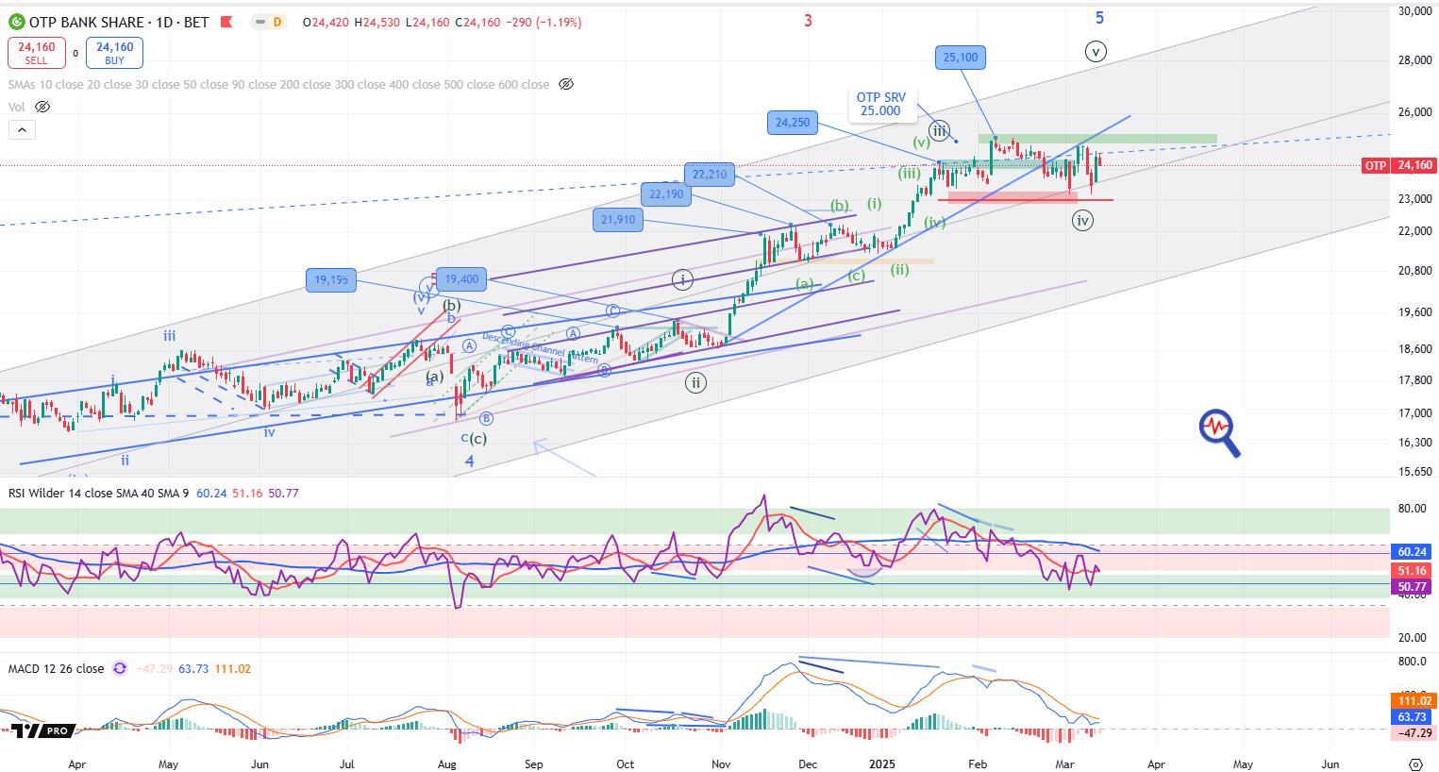
Task: Click the BUY 24,160 button
Action: click(x=114, y=53)
